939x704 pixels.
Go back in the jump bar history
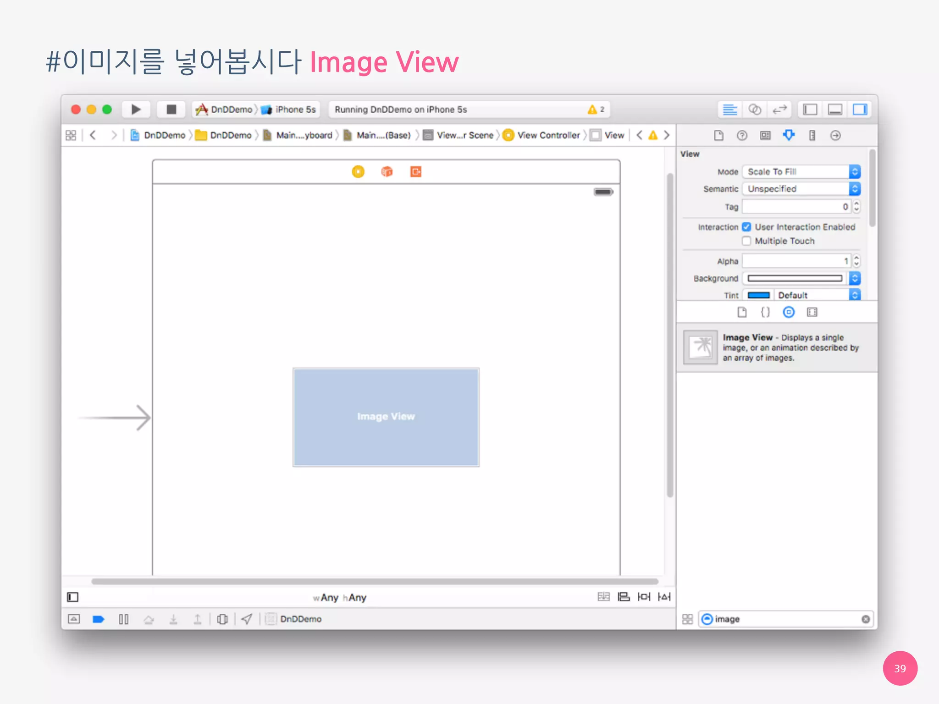coord(93,135)
